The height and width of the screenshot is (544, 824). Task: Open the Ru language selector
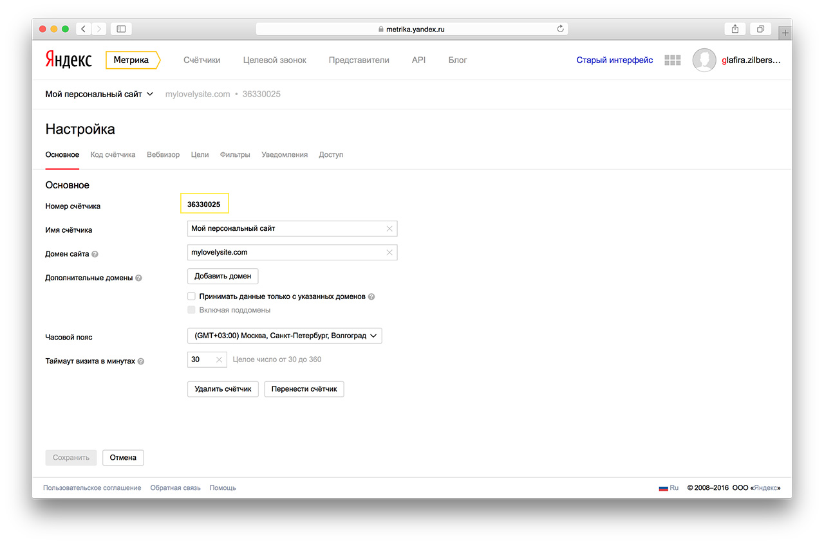[x=668, y=488]
